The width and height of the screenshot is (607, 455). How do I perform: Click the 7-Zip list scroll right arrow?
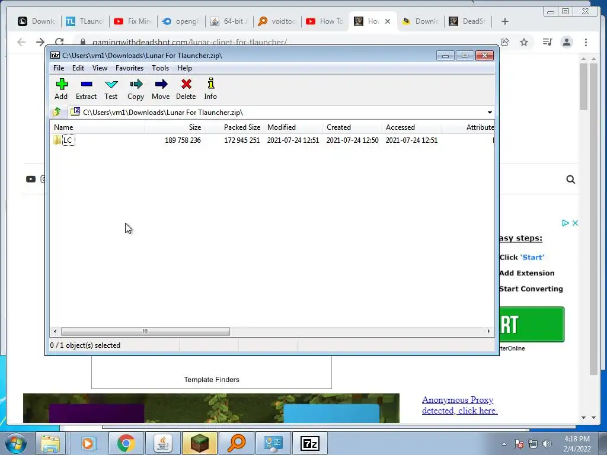click(x=488, y=332)
